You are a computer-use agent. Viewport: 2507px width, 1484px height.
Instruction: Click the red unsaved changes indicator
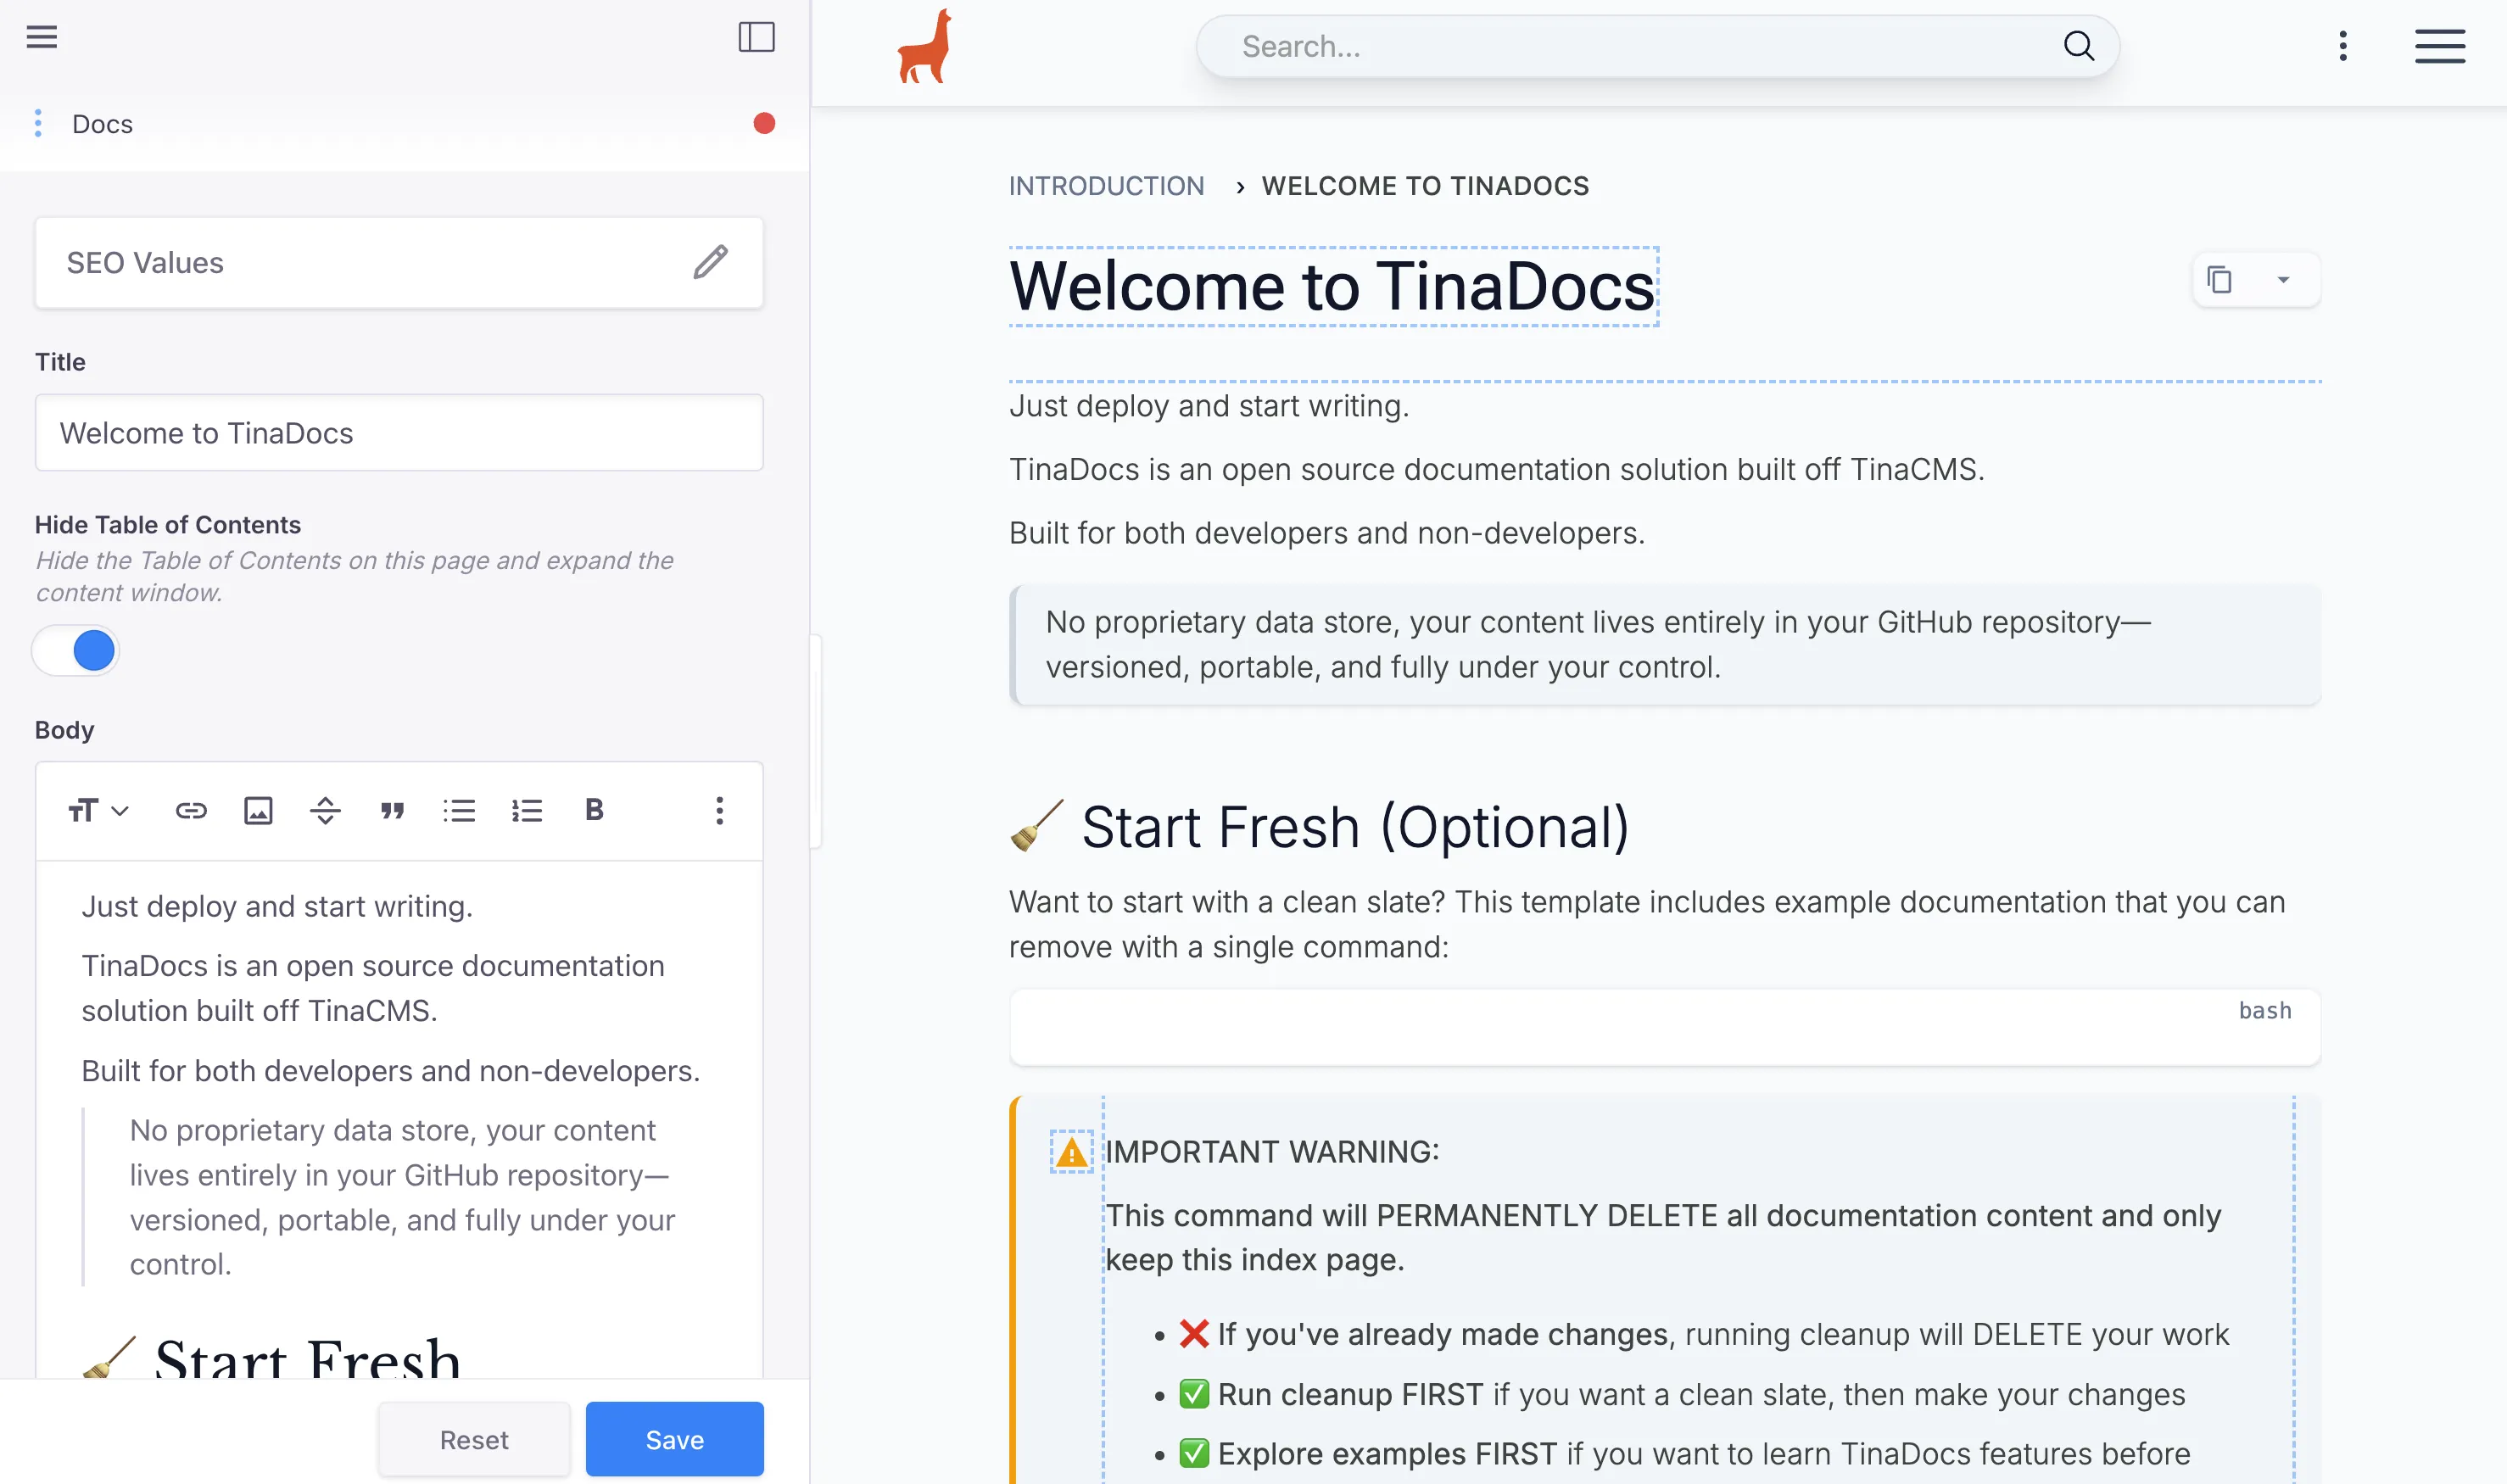point(764,123)
